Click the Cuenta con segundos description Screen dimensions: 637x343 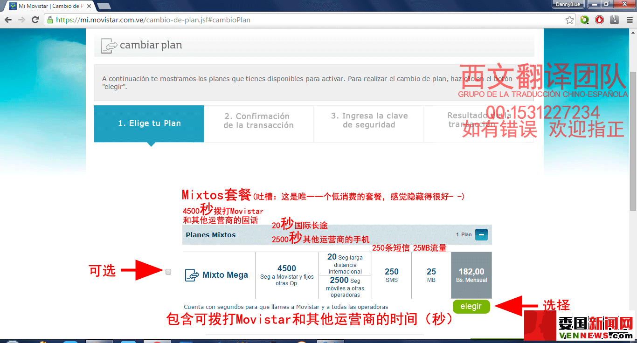point(286,307)
